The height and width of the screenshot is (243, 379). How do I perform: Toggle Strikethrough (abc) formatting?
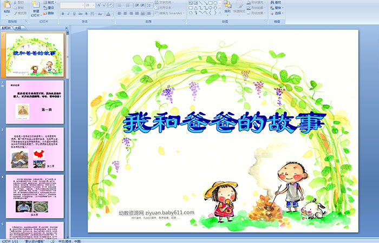80,14
